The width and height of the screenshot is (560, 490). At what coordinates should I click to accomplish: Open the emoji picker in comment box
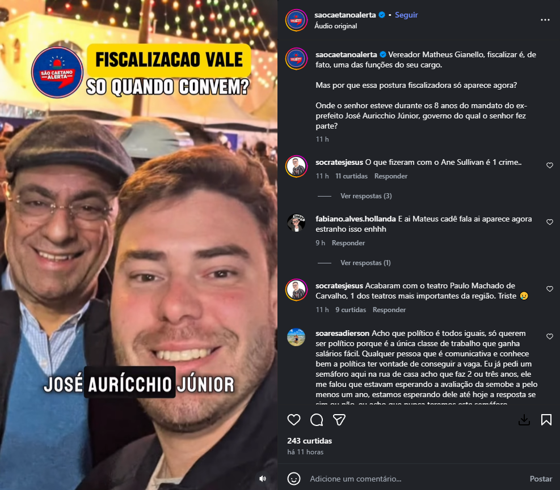pos(294,479)
